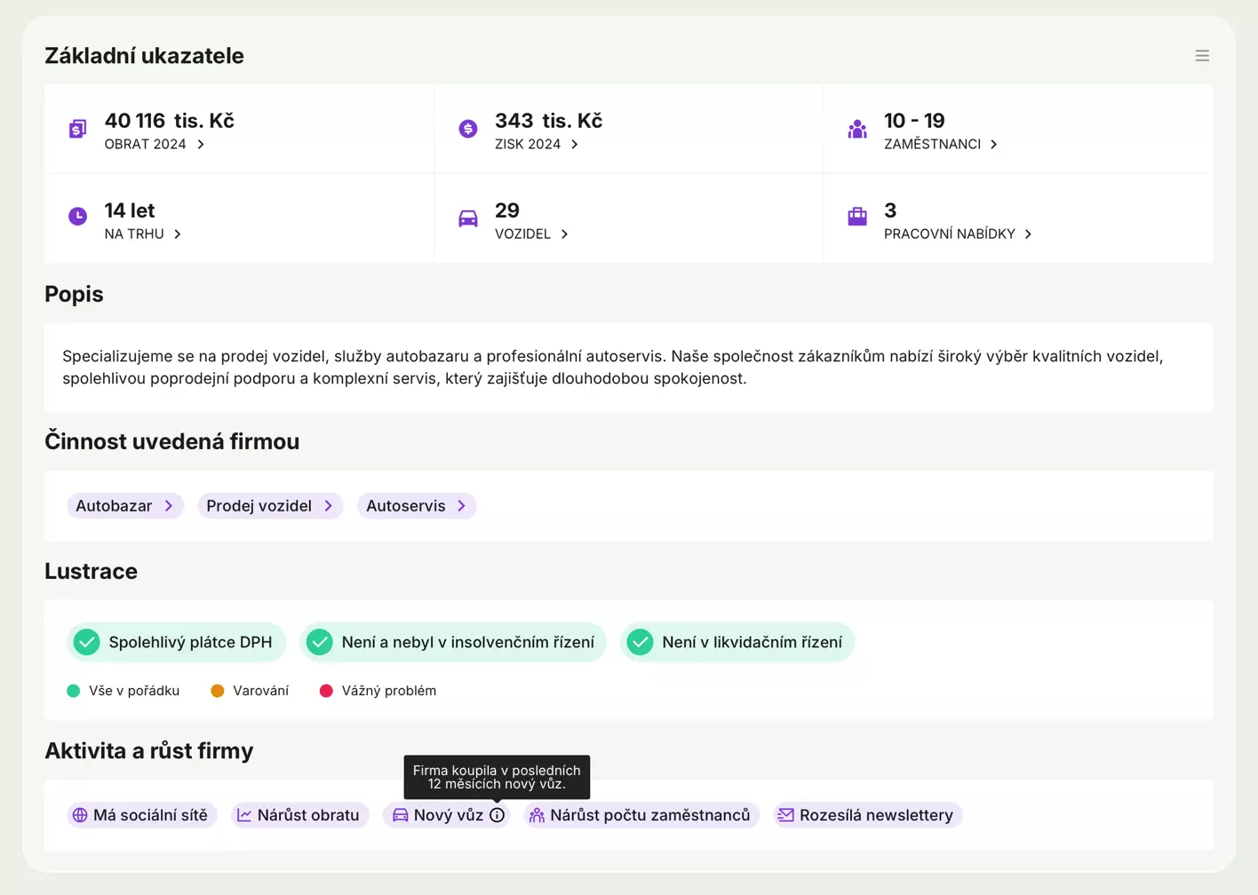The height and width of the screenshot is (895, 1258).
Task: Click the chart icon in Nárůst obratu
Action: tap(244, 815)
